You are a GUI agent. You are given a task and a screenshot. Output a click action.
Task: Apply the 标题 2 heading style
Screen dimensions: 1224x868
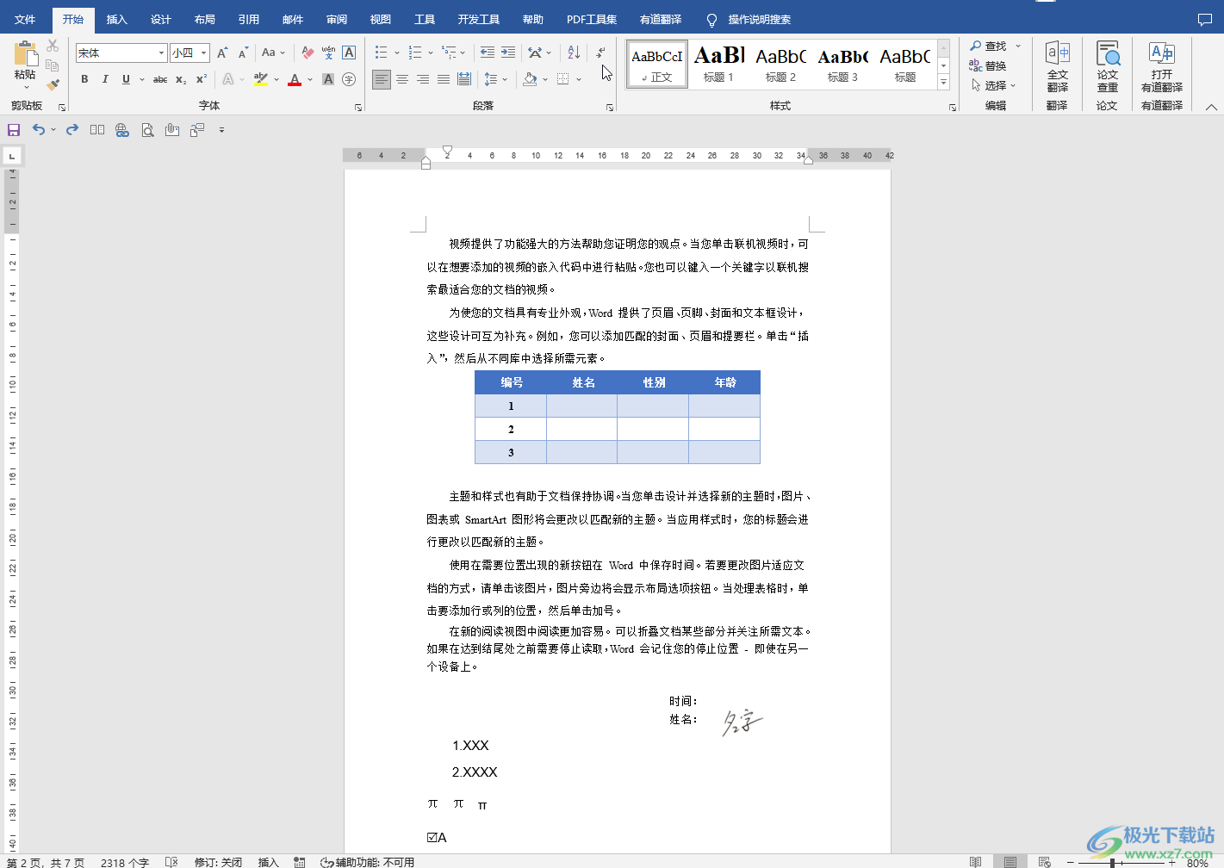pos(780,64)
